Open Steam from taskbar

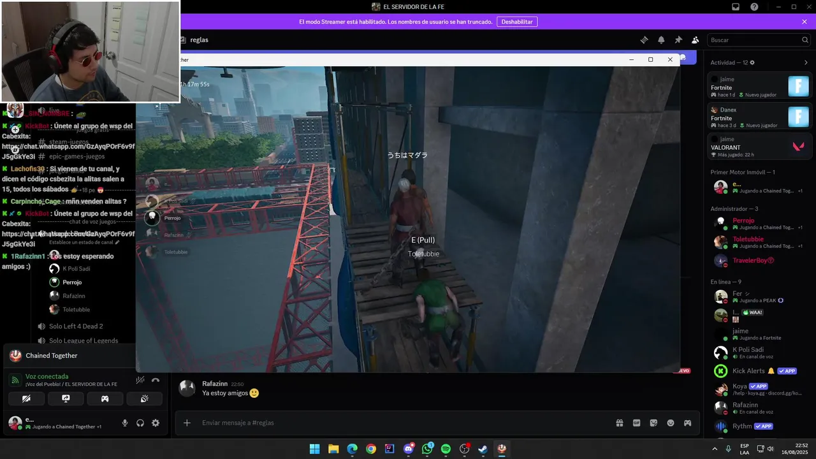(x=483, y=449)
